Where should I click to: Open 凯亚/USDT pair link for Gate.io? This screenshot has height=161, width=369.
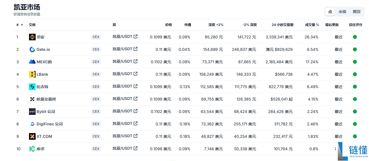122,49
